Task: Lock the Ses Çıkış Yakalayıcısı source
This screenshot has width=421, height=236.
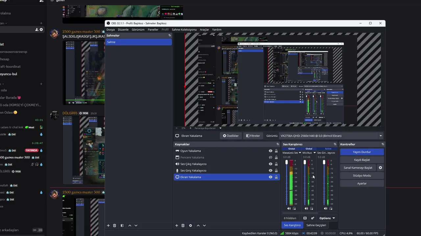Action: (276, 164)
